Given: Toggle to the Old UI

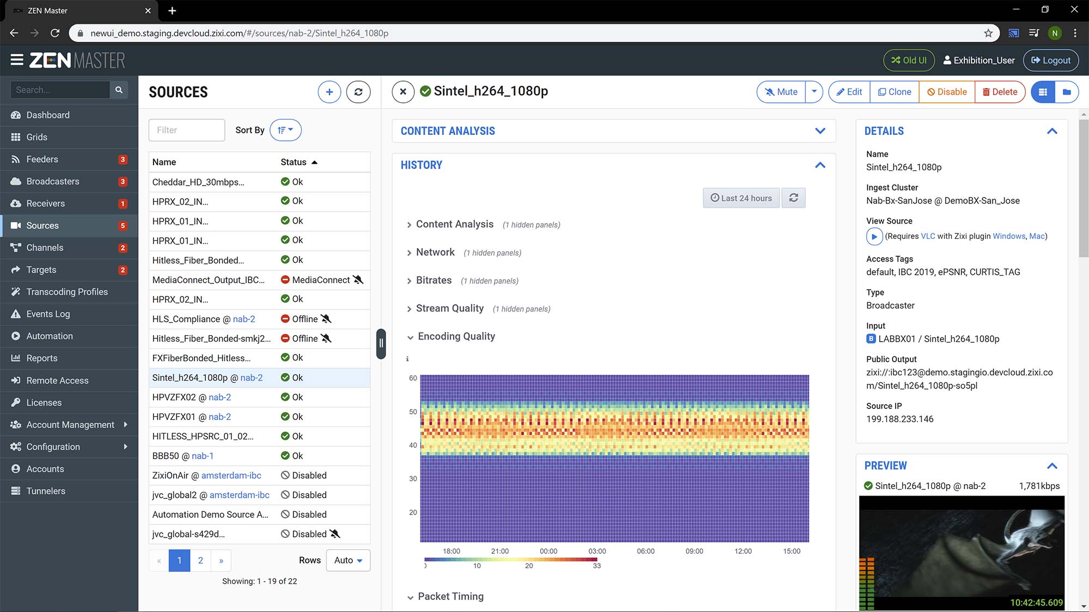Looking at the screenshot, I should click(x=909, y=60).
